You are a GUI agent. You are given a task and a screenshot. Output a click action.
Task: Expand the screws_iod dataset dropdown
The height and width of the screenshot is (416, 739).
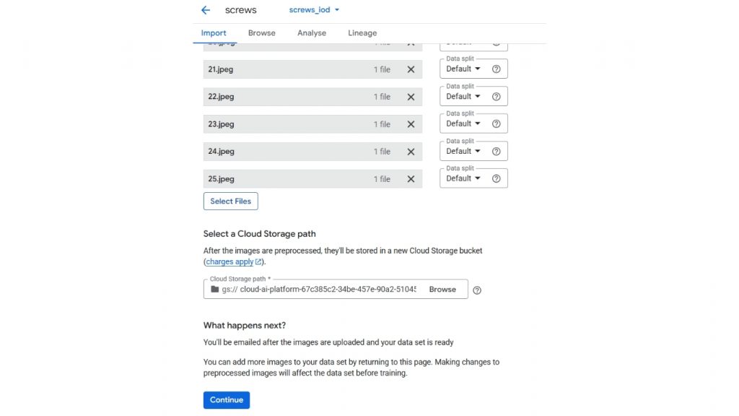pos(314,10)
